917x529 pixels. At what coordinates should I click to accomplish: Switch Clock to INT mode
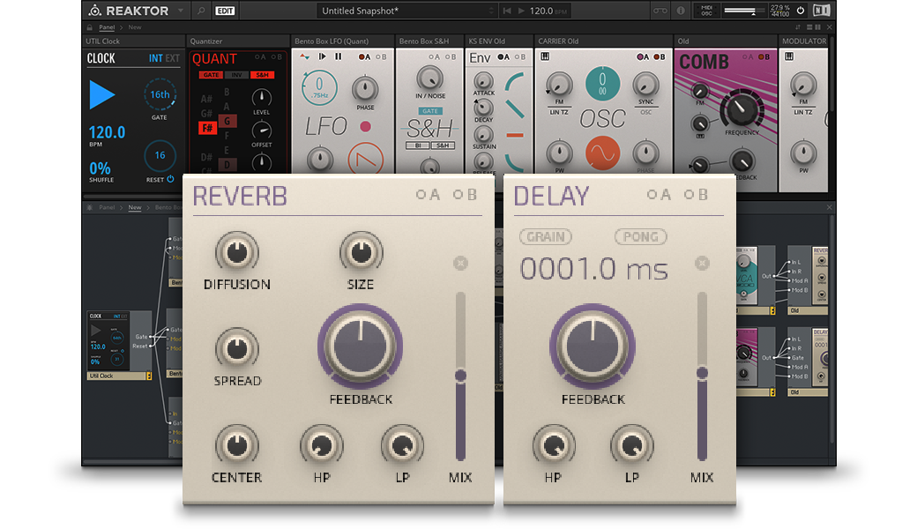(x=155, y=58)
